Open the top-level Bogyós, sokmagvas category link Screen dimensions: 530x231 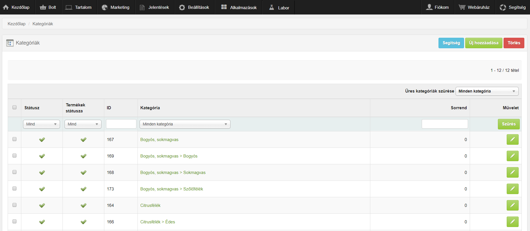pyautogui.click(x=159, y=140)
